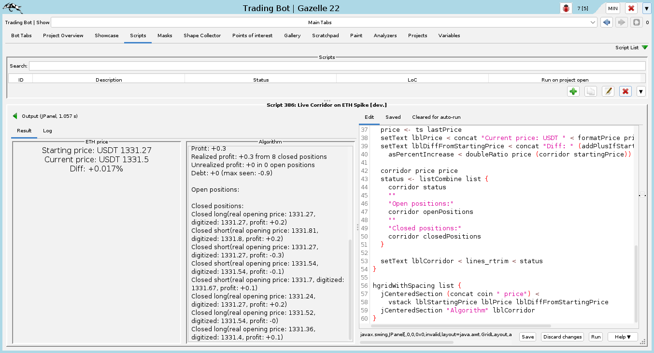Toggle the Script List green triangle
The image size is (654, 353).
click(644, 48)
